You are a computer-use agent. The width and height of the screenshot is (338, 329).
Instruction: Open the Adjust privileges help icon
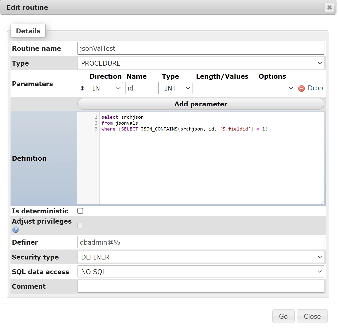click(16, 230)
